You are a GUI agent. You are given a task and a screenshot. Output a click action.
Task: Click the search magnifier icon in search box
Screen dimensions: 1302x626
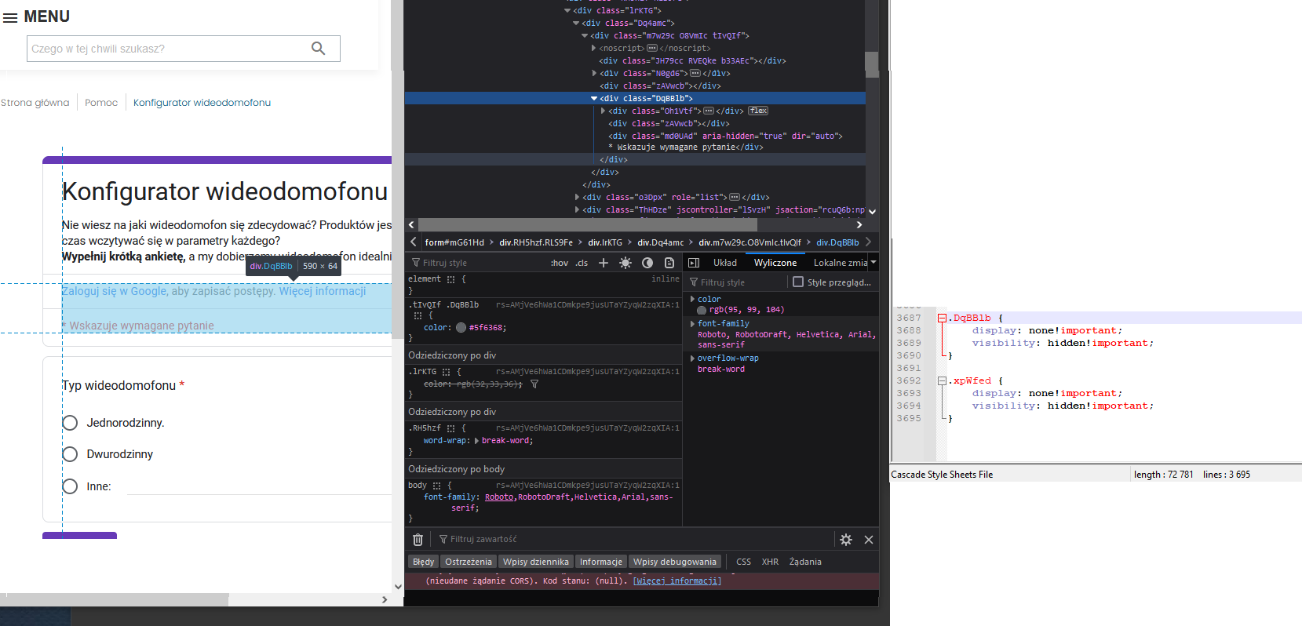(x=318, y=49)
